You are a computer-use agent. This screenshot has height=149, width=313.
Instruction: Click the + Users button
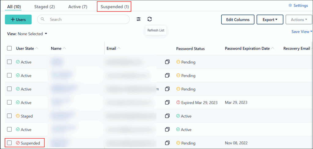point(18,19)
